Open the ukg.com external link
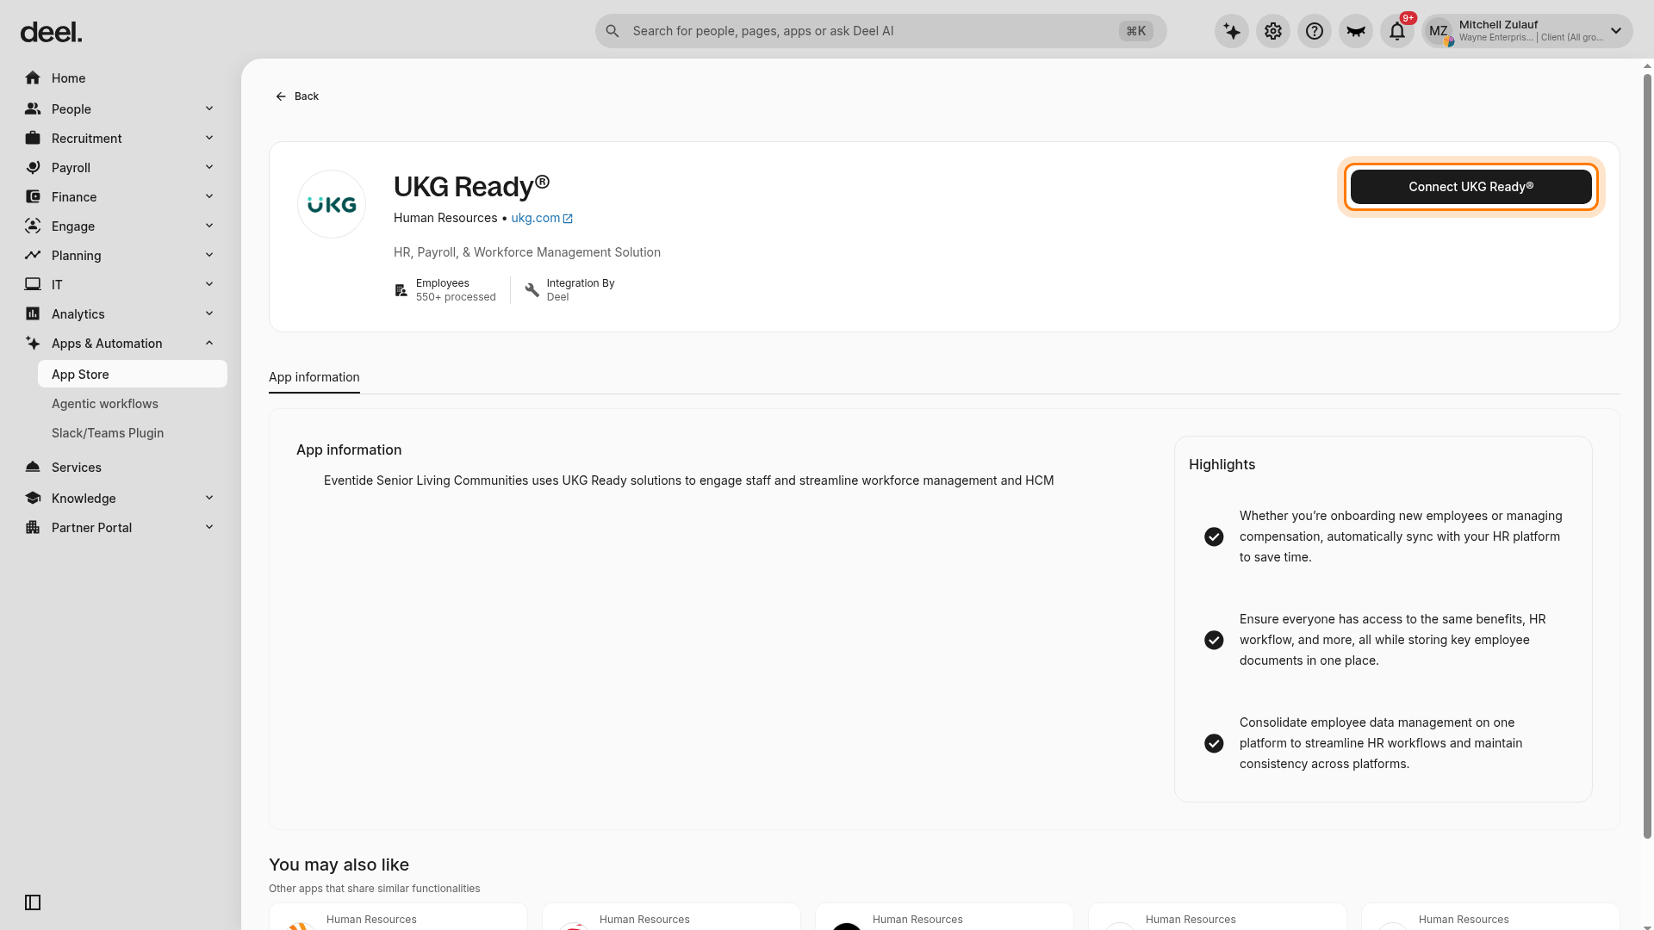Screen dimensions: 1654x930 542,218
